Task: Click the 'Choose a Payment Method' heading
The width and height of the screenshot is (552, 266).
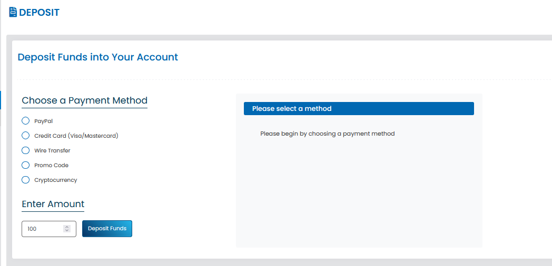Action: click(84, 100)
